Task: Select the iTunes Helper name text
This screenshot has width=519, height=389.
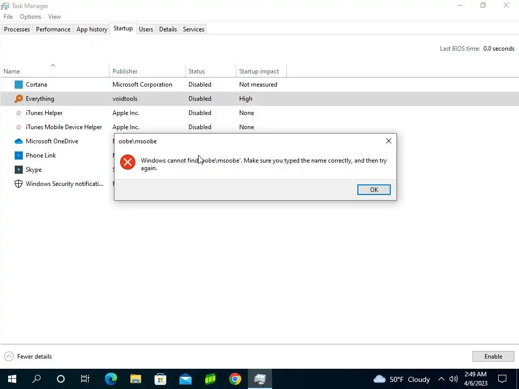Action: tap(44, 113)
